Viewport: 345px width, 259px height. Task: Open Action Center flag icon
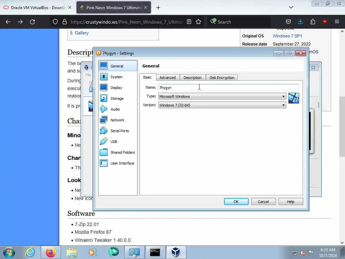311,252
